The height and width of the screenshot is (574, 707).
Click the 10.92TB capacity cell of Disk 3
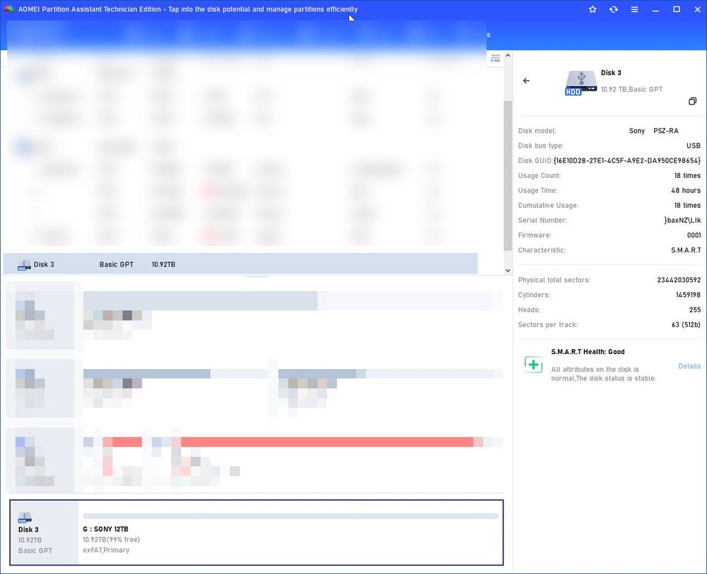[163, 264]
